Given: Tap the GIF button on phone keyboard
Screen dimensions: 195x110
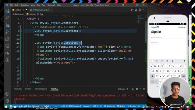Looking at the screenshot, I should [x=162, y=61].
